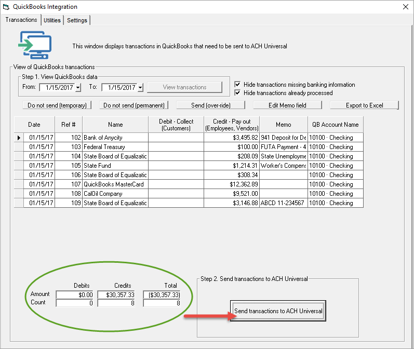Switch to the Transactions tab
This screenshot has width=414, height=349.
21,20
